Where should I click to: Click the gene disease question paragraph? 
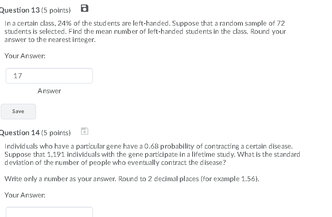pyautogui.click(x=152, y=154)
